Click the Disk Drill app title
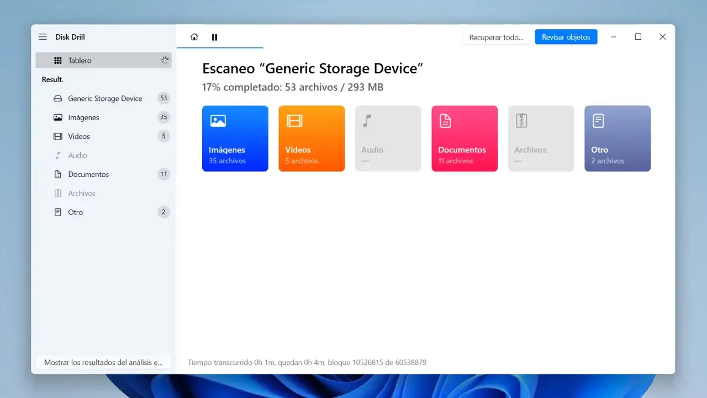Screen dimensions: 707x398 [70, 37]
